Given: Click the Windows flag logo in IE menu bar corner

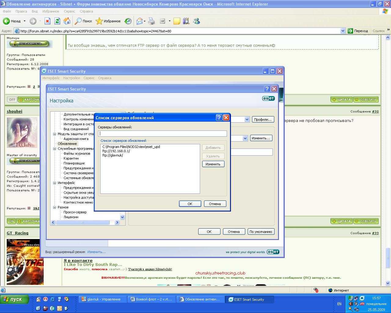Looking at the screenshot, I should [x=385, y=11].
